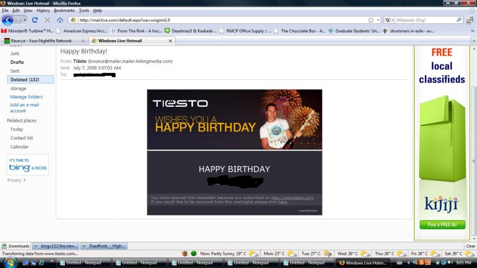Viewport: 477px width, 268px height.
Task: Clear the downloads list
Action: coord(470,246)
